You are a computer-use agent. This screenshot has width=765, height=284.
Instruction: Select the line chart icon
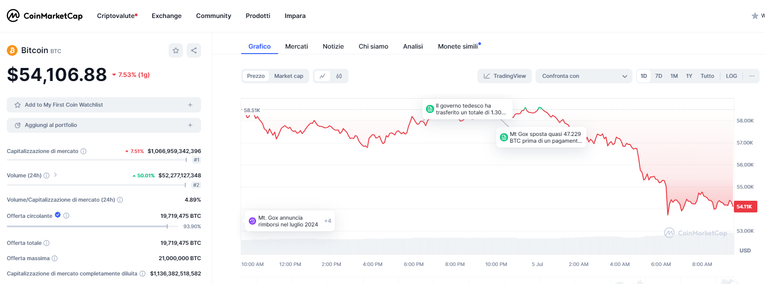click(x=322, y=76)
